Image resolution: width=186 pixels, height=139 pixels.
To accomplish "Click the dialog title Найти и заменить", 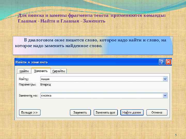I will [32, 62].
